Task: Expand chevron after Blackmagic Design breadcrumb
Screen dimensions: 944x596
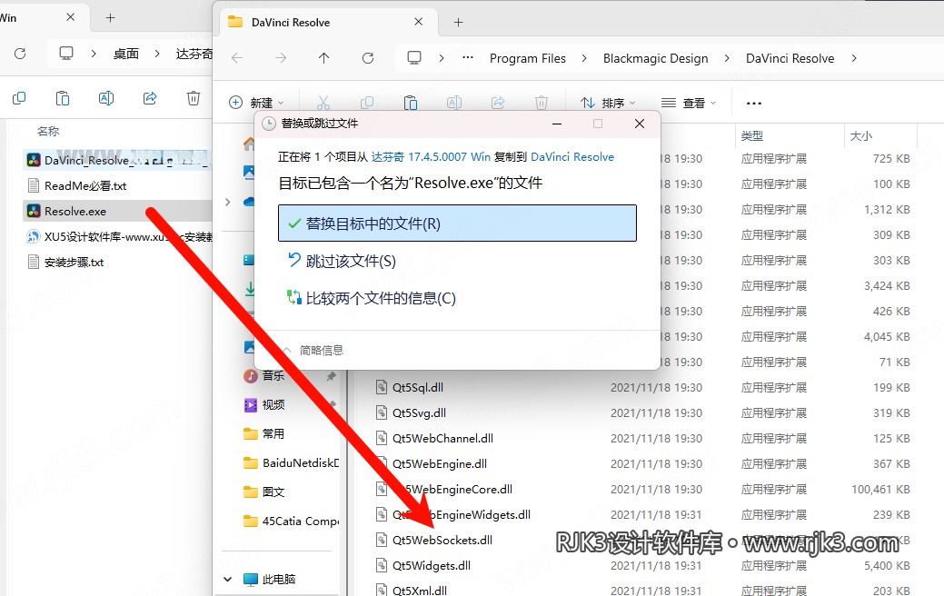Action: [727, 58]
